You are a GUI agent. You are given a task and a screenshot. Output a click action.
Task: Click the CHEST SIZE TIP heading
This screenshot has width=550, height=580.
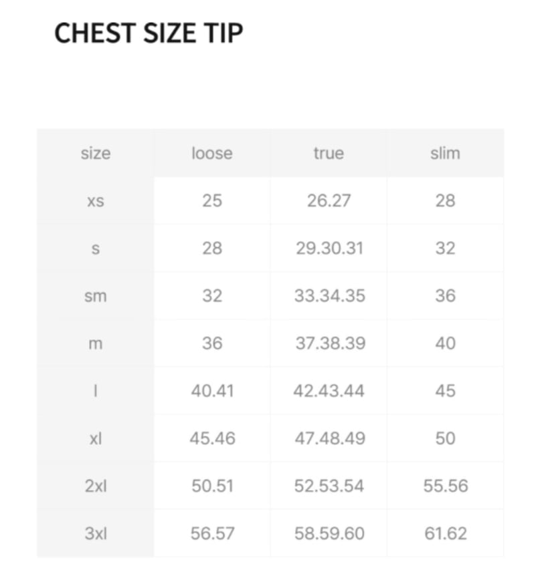click(148, 33)
